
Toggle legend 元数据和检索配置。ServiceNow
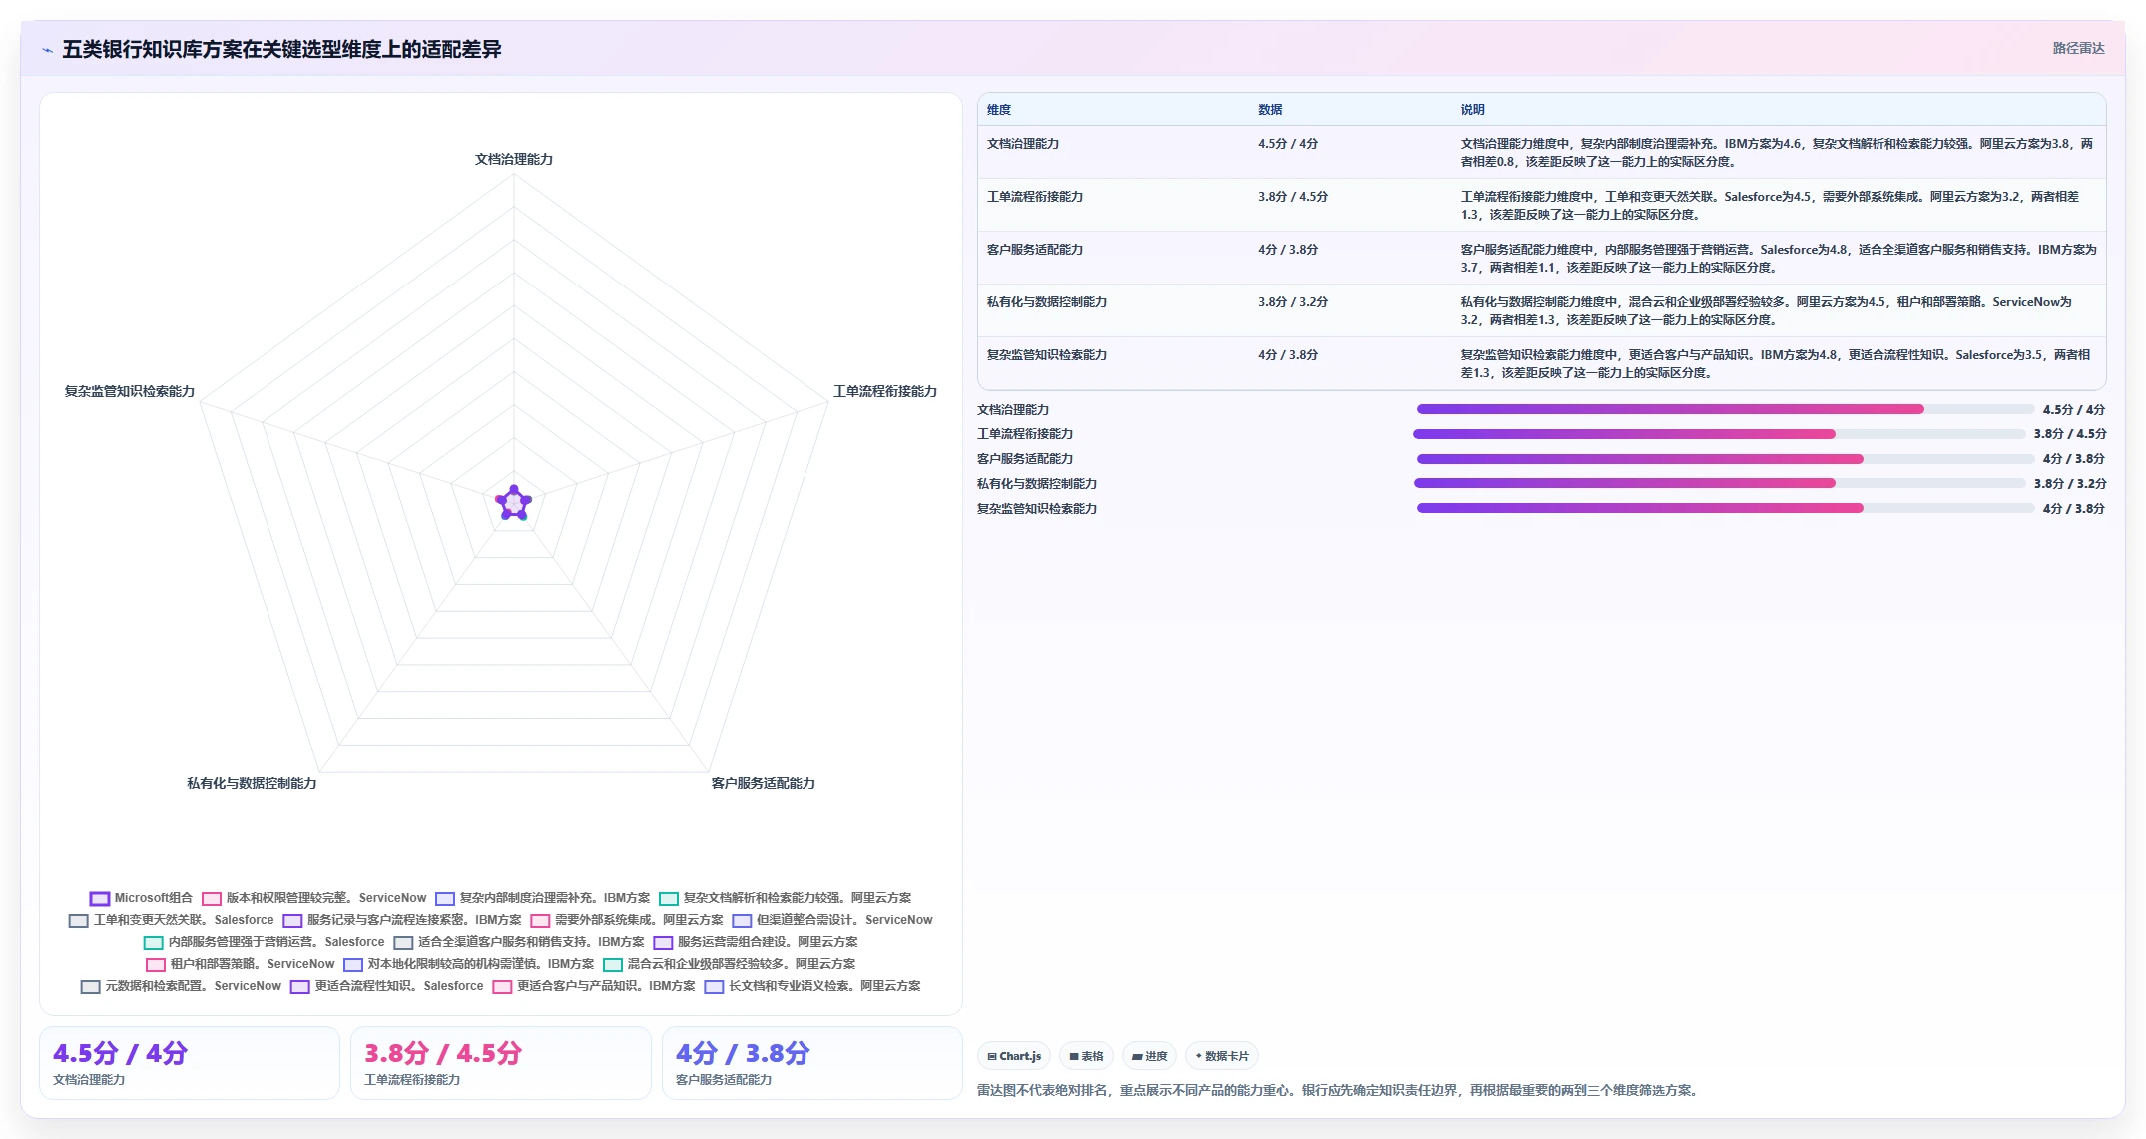pyautogui.click(x=181, y=986)
